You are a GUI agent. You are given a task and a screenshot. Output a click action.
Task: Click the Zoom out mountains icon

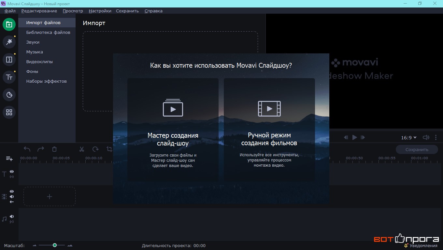35,245
